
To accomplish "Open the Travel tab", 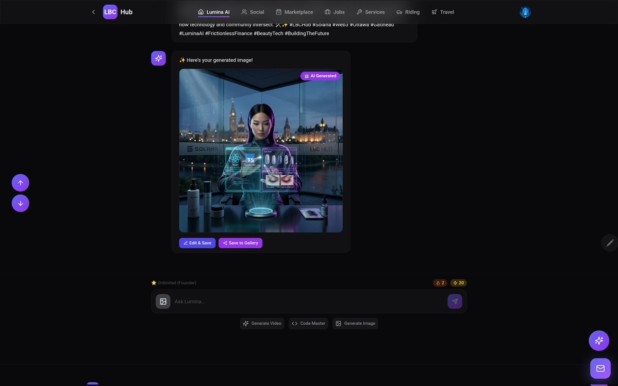I will (443, 12).
